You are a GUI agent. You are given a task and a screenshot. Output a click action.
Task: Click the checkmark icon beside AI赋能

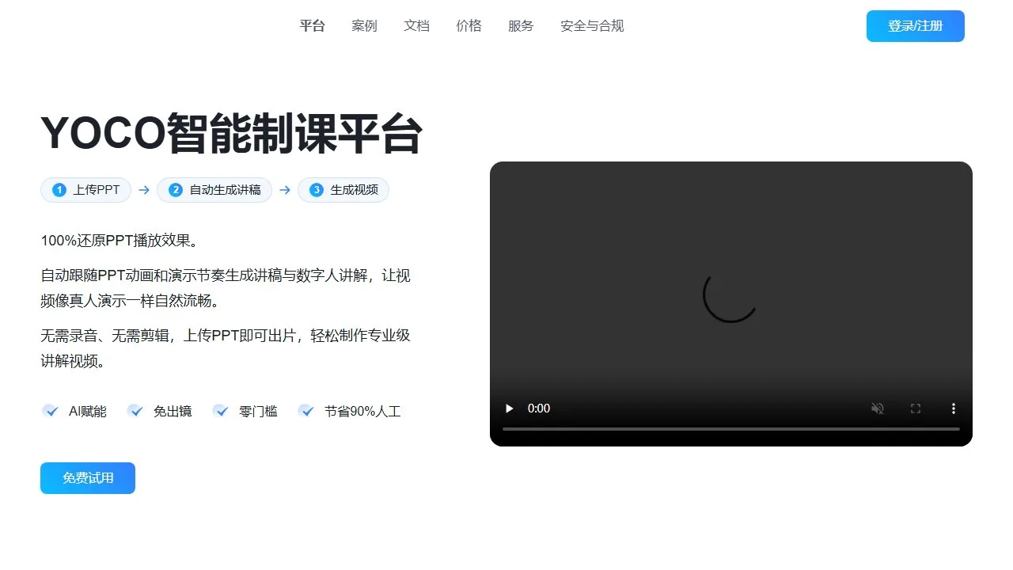click(x=51, y=411)
